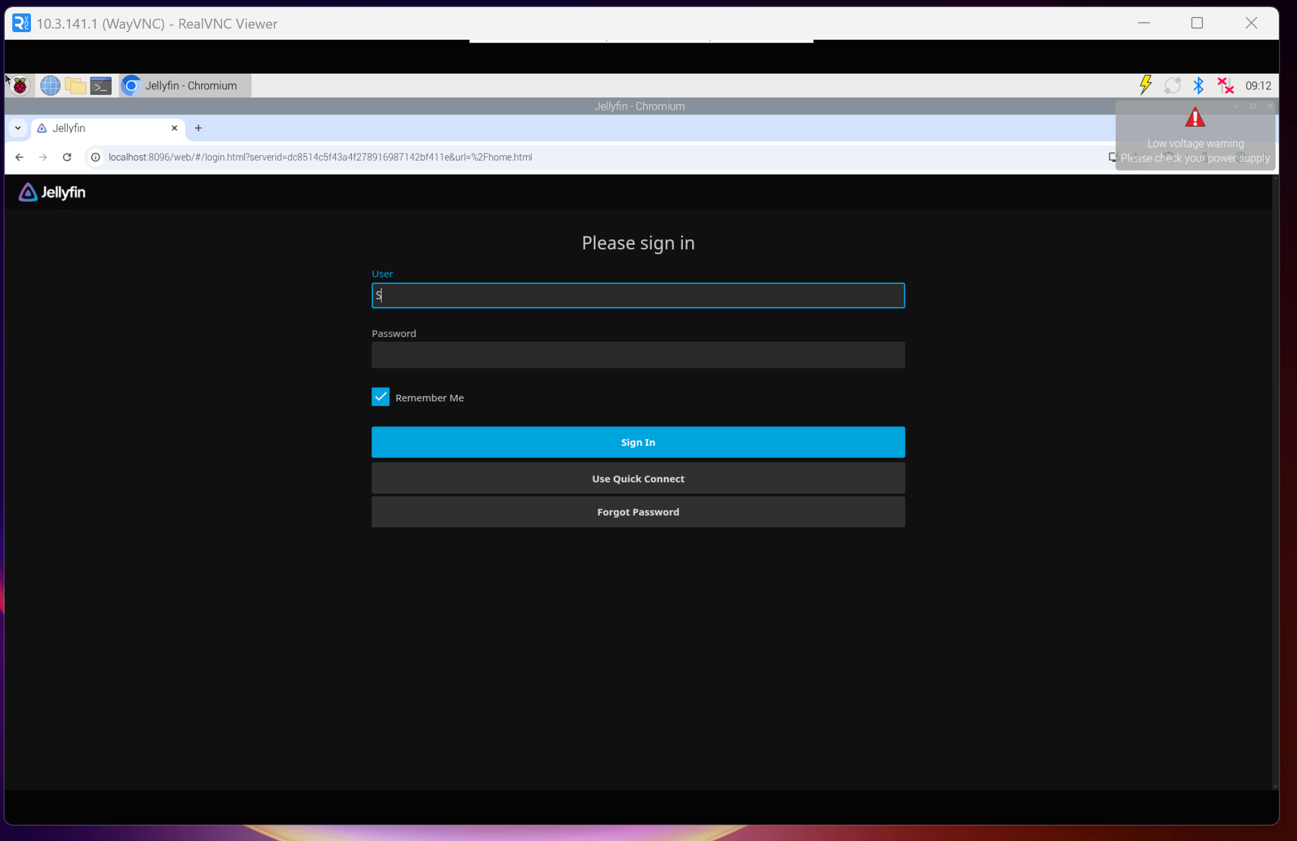Click the Sign In button

[638, 442]
